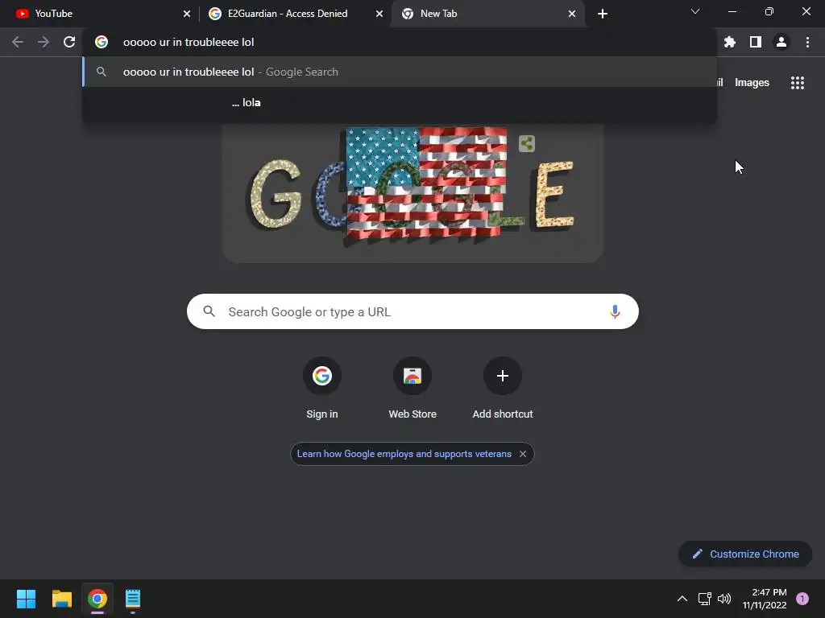This screenshot has height=618, width=825.
Task: Open File Explorer from the taskbar
Action: [61, 599]
